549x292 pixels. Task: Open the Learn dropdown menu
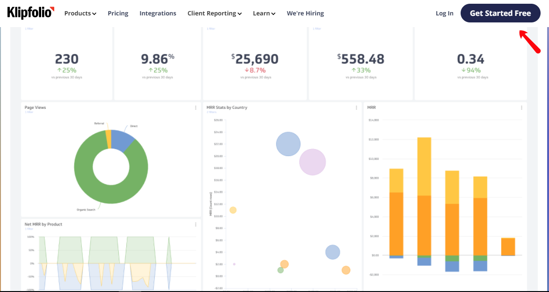click(264, 14)
